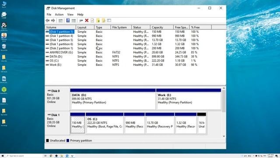Select the 990 MB recovery partition block
Screen dimensions: 280x158
(134, 123)
